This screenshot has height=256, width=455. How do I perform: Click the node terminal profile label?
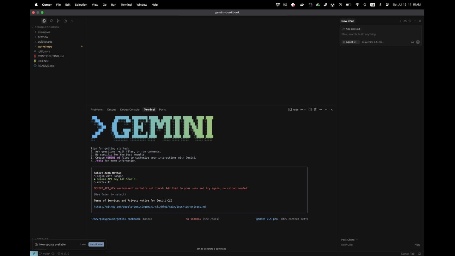pyautogui.click(x=294, y=110)
